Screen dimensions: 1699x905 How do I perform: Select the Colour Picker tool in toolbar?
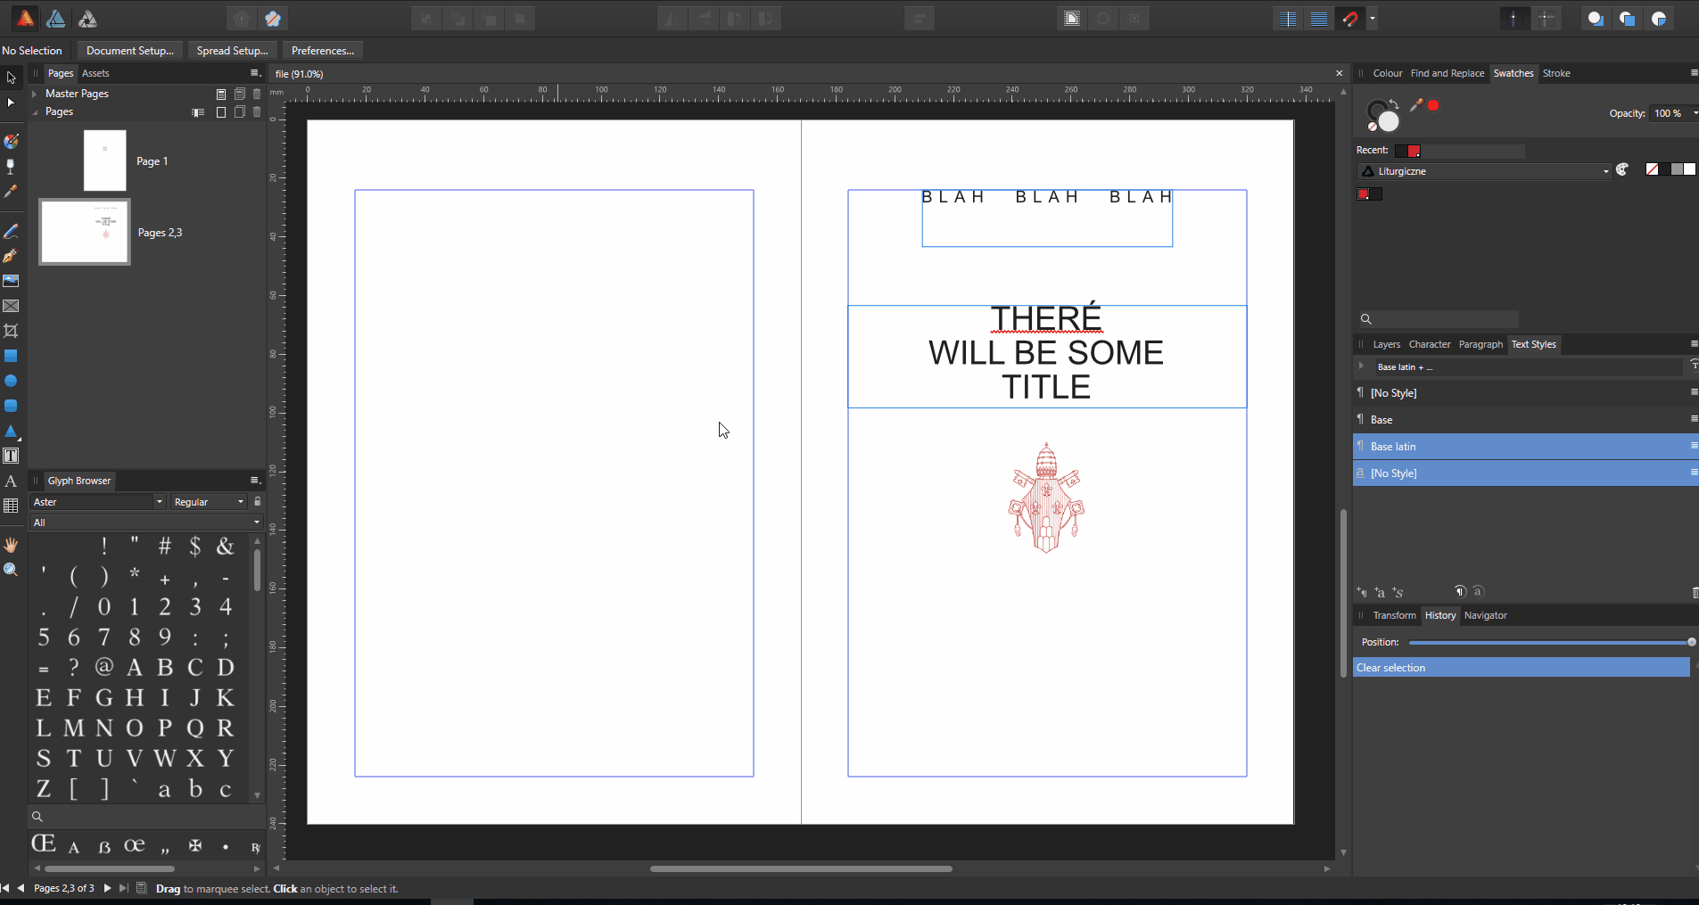click(11, 192)
